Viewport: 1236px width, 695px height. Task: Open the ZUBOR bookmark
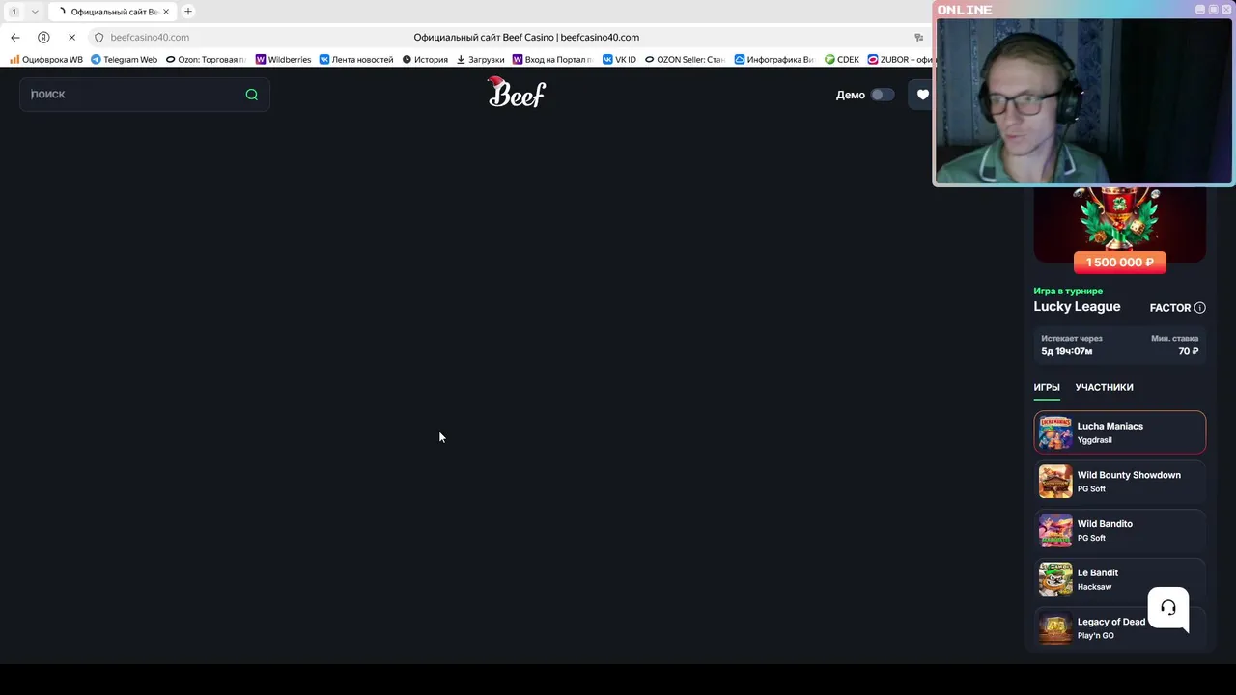pos(900,59)
